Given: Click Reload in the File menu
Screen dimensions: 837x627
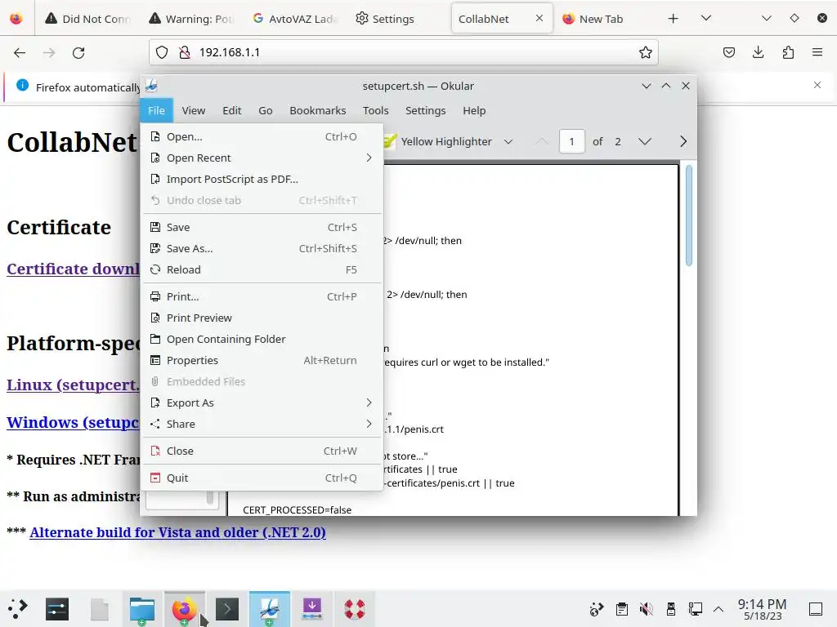Looking at the screenshot, I should pyautogui.click(x=262, y=269).
